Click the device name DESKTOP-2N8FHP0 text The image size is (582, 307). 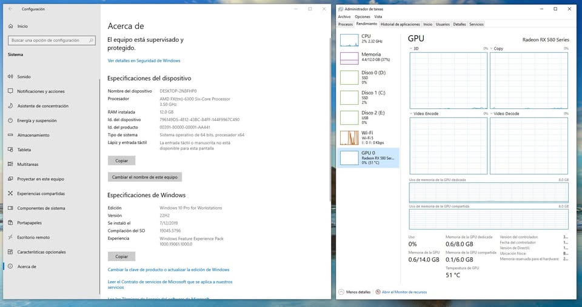tap(178, 91)
